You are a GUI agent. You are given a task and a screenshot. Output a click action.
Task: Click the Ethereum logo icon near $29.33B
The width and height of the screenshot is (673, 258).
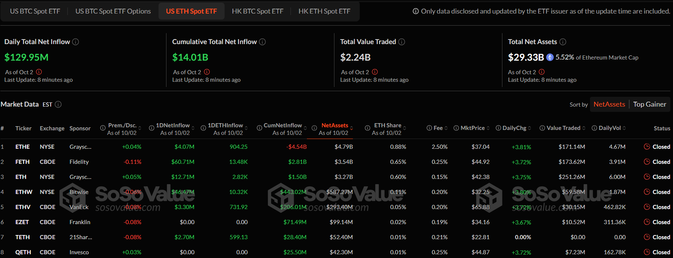550,57
